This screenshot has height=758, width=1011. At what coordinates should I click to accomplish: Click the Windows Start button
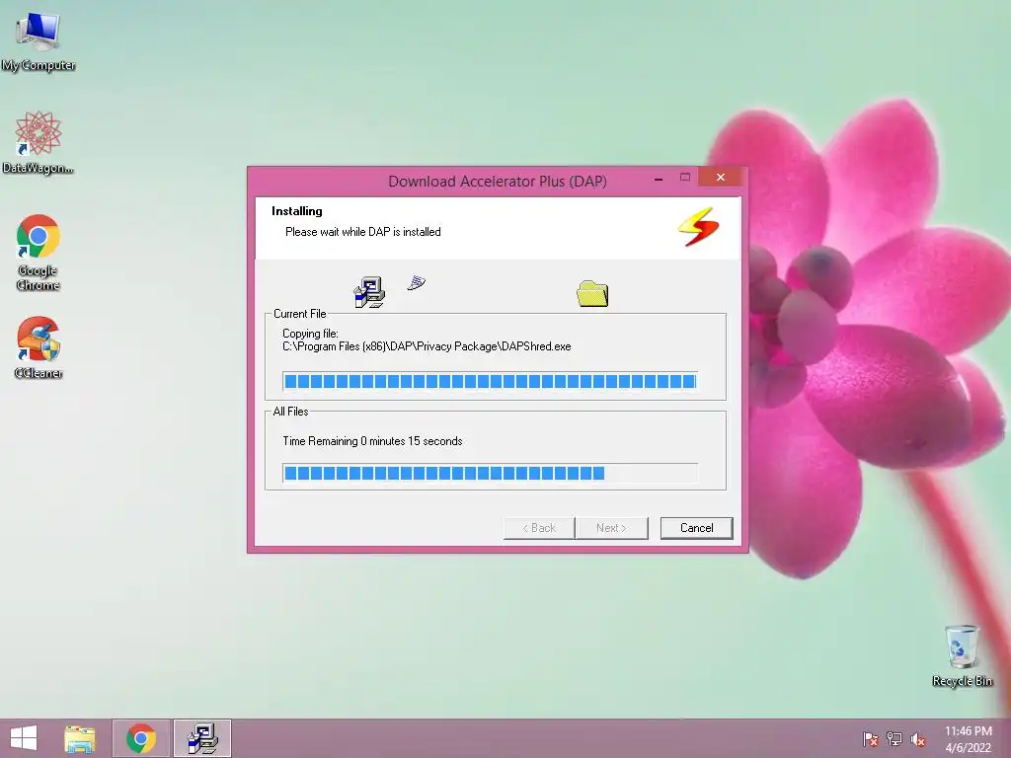pyautogui.click(x=24, y=738)
